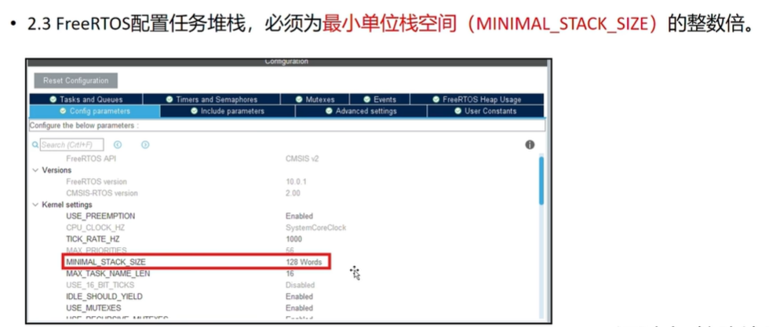Image resolution: width=769 pixels, height=327 pixels.
Task: Go to previous search result arrow
Action: click(x=118, y=144)
